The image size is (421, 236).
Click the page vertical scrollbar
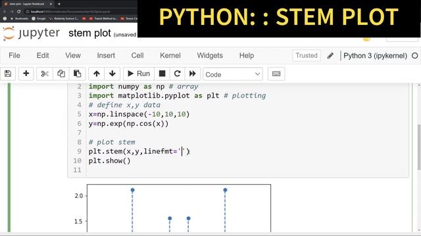(419, 147)
